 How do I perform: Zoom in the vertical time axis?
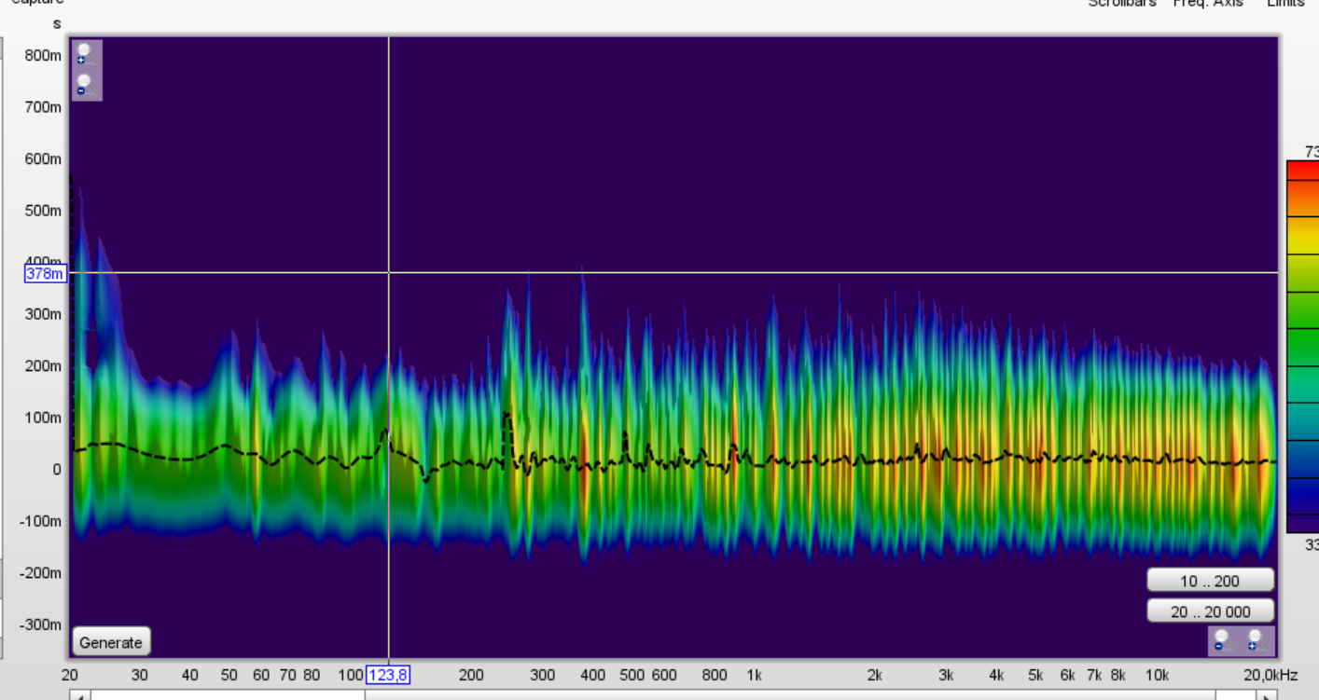point(87,54)
